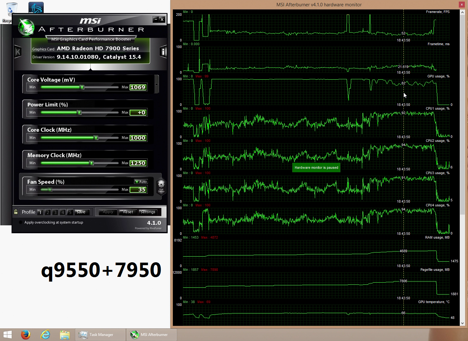Open the Windows Start button
This screenshot has height=341, width=468.
click(7, 335)
